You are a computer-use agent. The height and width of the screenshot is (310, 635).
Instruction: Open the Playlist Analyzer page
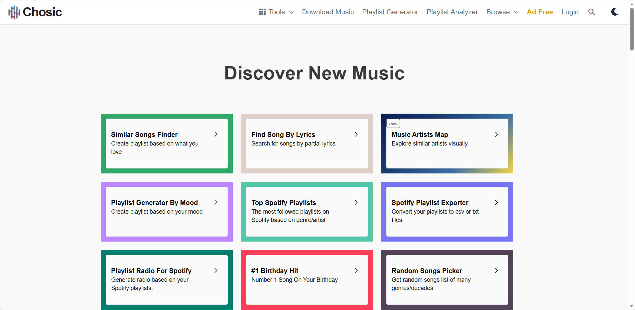pos(452,12)
